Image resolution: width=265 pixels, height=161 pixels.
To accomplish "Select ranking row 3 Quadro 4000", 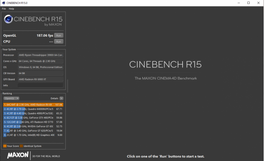I will [x=33, y=113].
